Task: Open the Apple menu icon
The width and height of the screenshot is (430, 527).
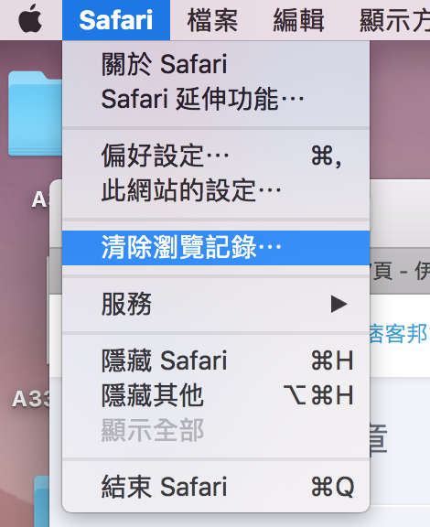Action: point(30,19)
